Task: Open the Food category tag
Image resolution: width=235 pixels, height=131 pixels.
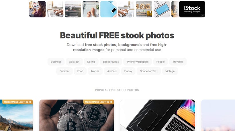Action: click(x=80, y=71)
